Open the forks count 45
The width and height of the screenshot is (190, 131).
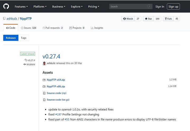(177, 19)
